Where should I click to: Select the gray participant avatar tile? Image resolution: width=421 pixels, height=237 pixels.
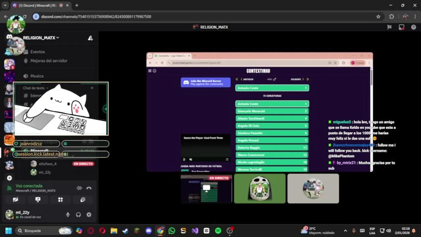(313, 189)
